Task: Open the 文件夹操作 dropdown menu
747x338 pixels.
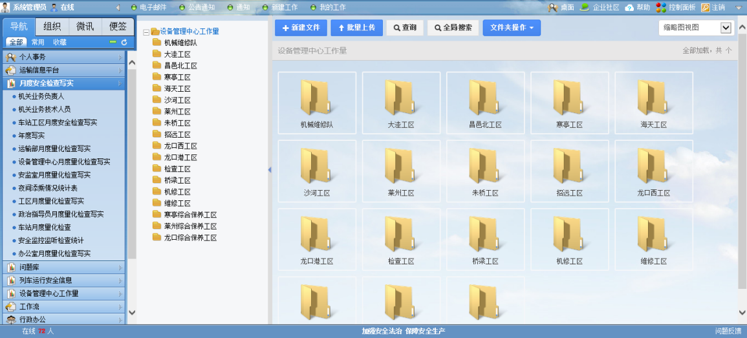Action: [511, 28]
